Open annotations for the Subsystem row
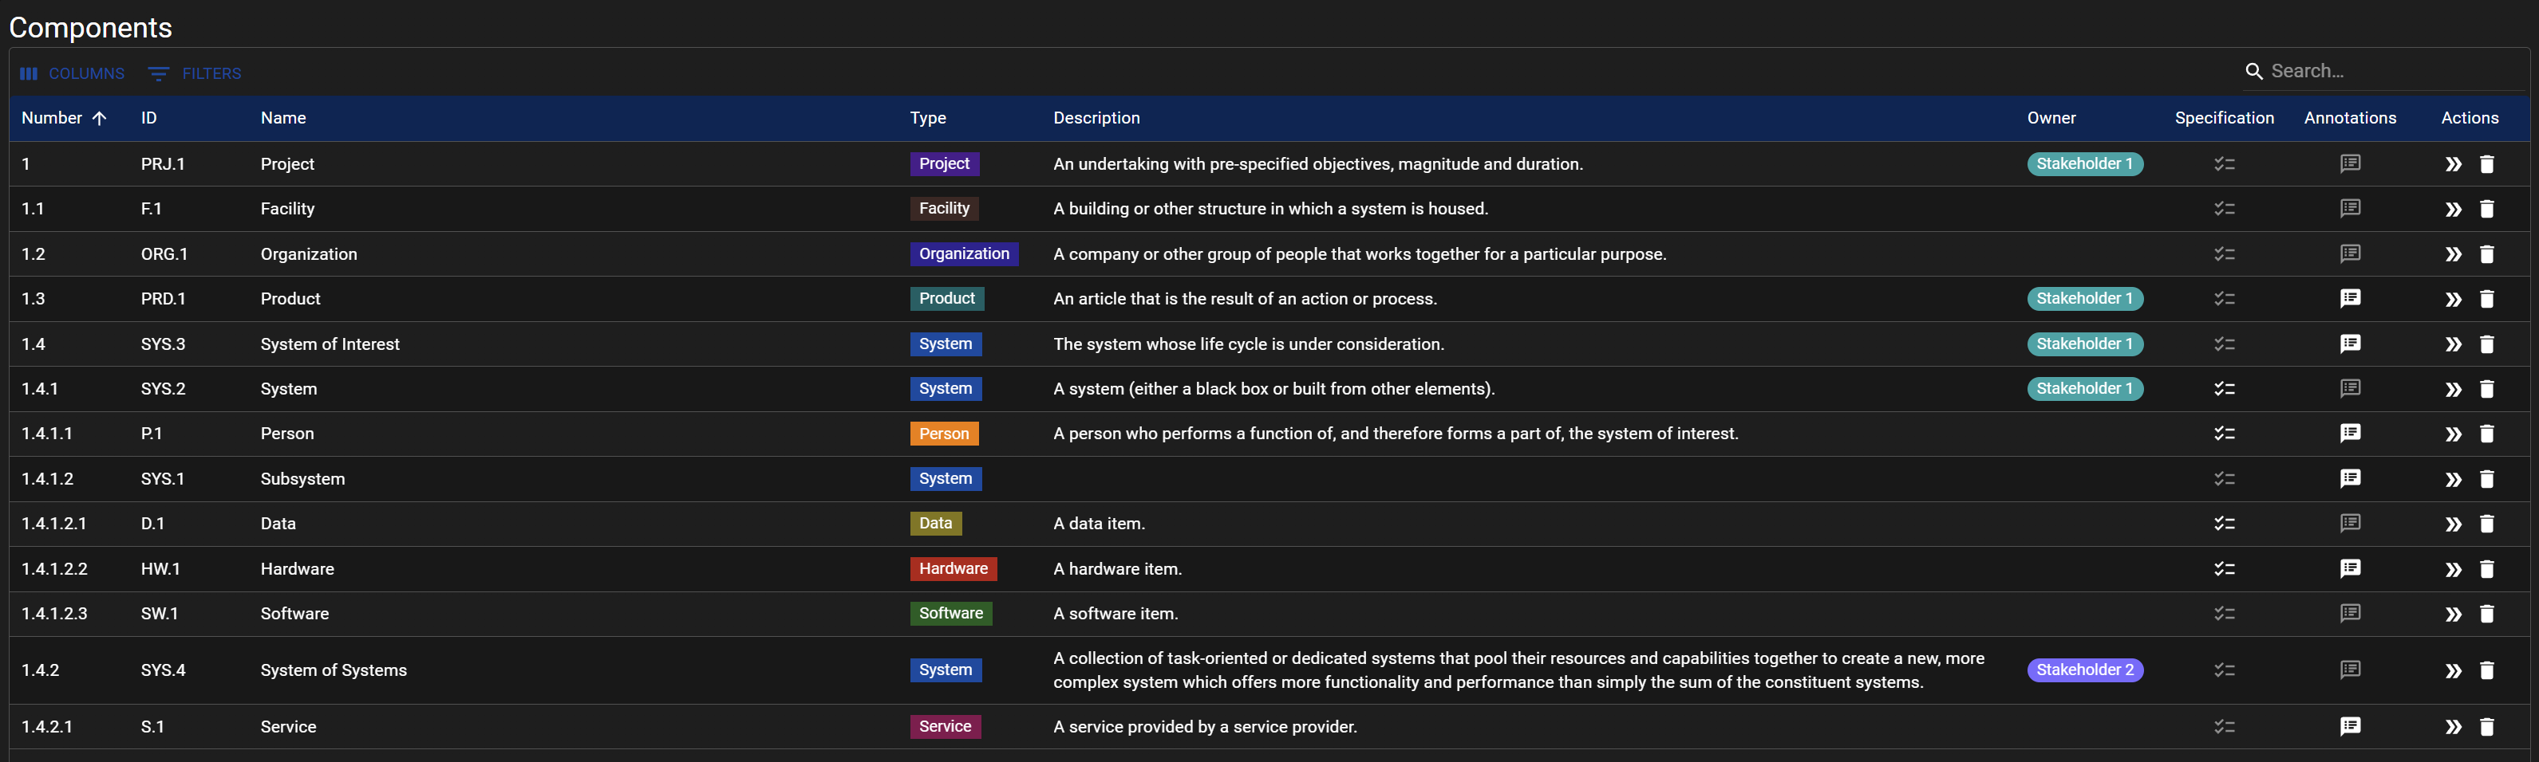This screenshot has height=762, width=2539. [2350, 478]
